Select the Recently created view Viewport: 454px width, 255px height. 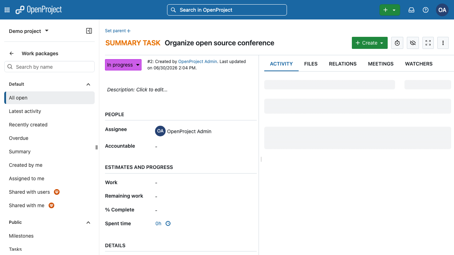[x=49, y=125]
